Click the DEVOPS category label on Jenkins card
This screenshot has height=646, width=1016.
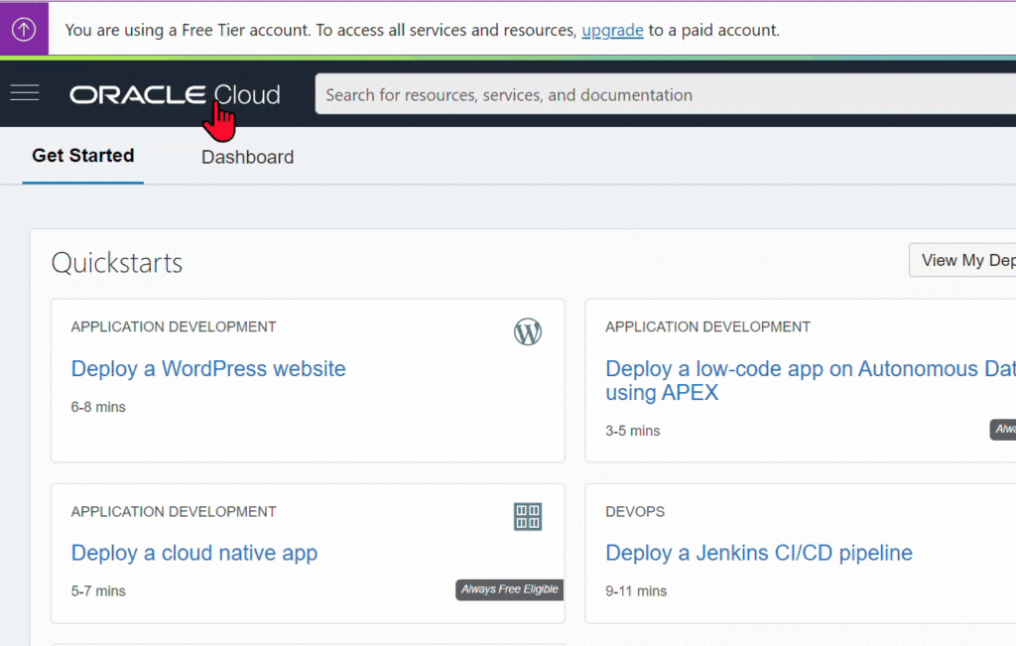click(x=635, y=511)
